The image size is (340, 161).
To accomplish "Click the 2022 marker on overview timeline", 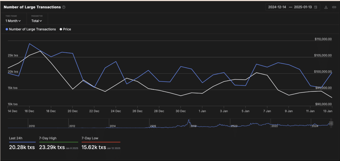I will [274, 126].
